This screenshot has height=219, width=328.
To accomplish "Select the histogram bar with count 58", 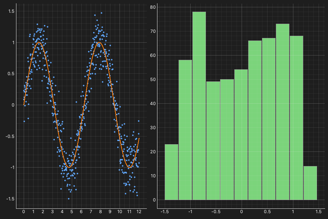I will tap(186, 130).
